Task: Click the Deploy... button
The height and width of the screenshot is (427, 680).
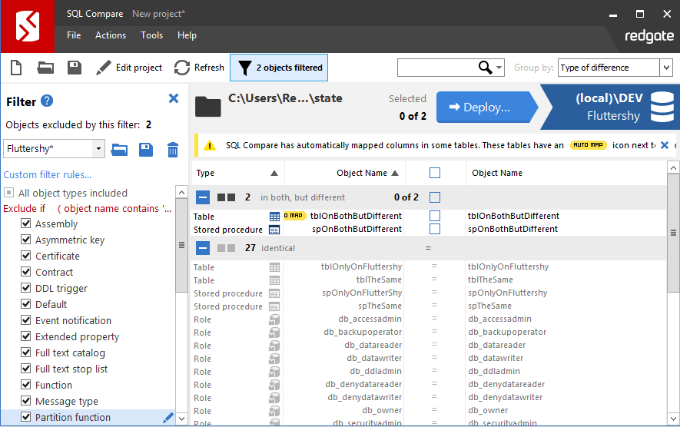Action: point(486,107)
